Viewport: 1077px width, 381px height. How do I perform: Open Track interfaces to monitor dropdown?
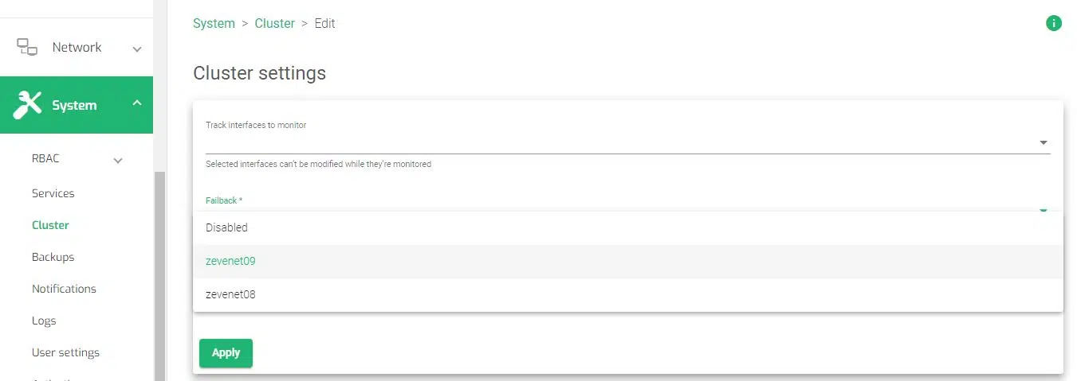pos(1043,143)
